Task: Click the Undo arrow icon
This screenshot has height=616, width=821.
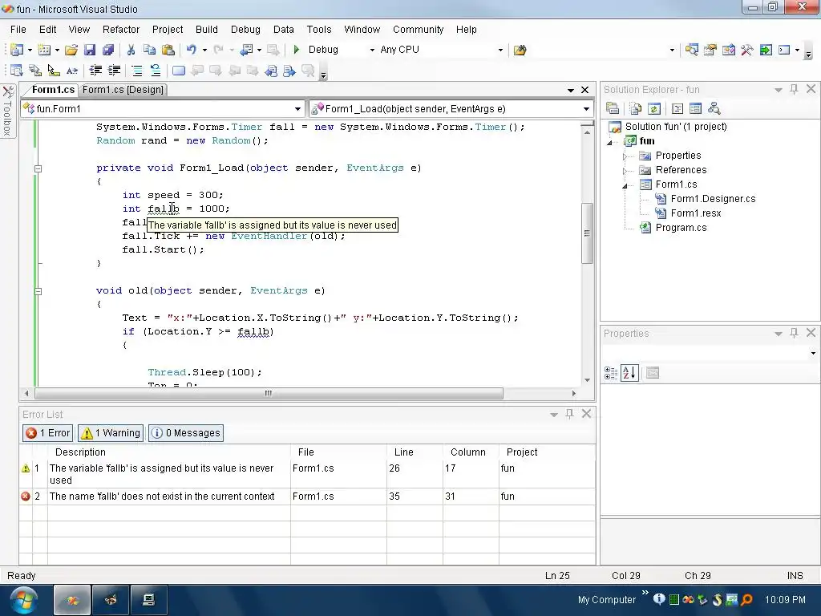Action: tap(192, 50)
